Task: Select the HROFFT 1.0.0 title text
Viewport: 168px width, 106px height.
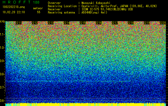Action: 21,2
